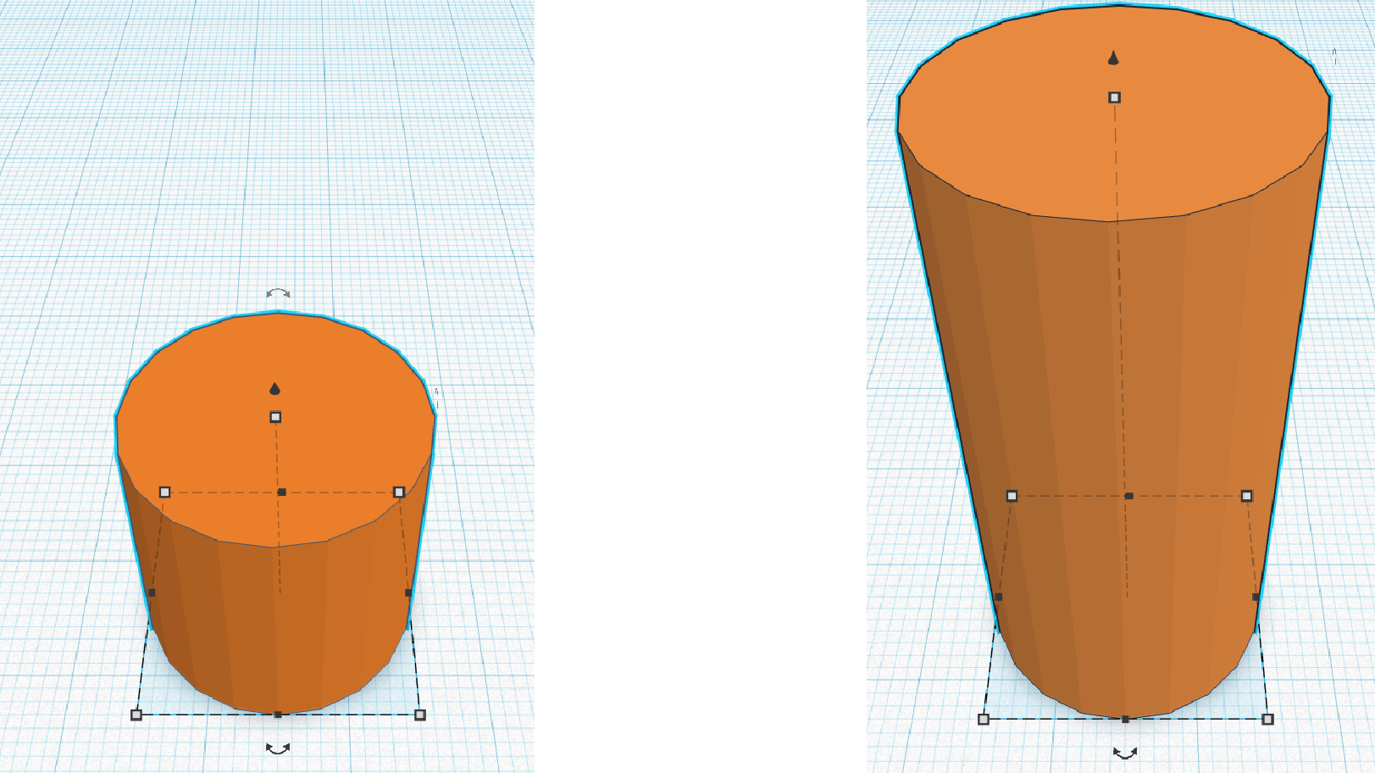Click the short cylinder's center black midpoint handle
This screenshot has height=773, width=1375.
tap(282, 492)
